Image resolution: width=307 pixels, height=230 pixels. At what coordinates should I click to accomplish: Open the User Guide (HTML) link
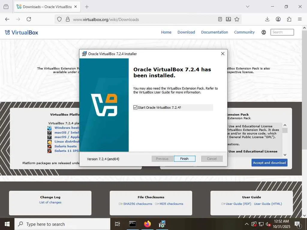tap(268, 204)
